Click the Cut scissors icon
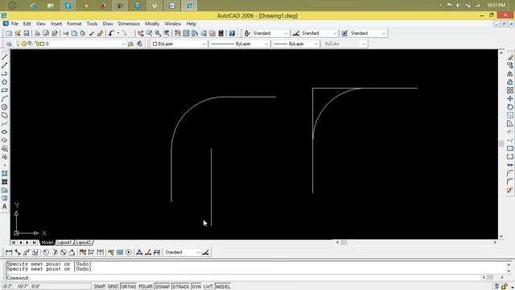Screen dimensions: 515x290 66,33
